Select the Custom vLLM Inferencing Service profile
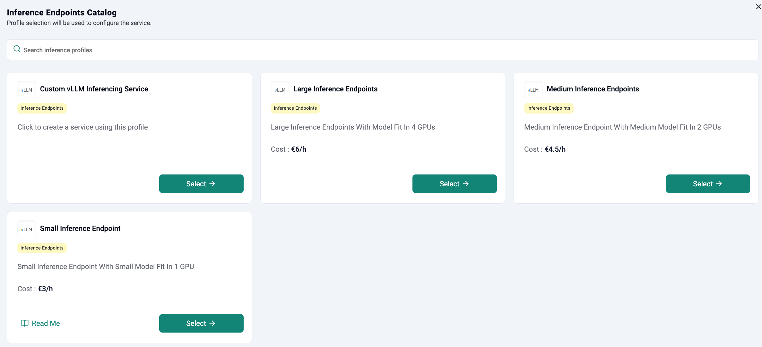This screenshot has height=347, width=762. pos(201,184)
